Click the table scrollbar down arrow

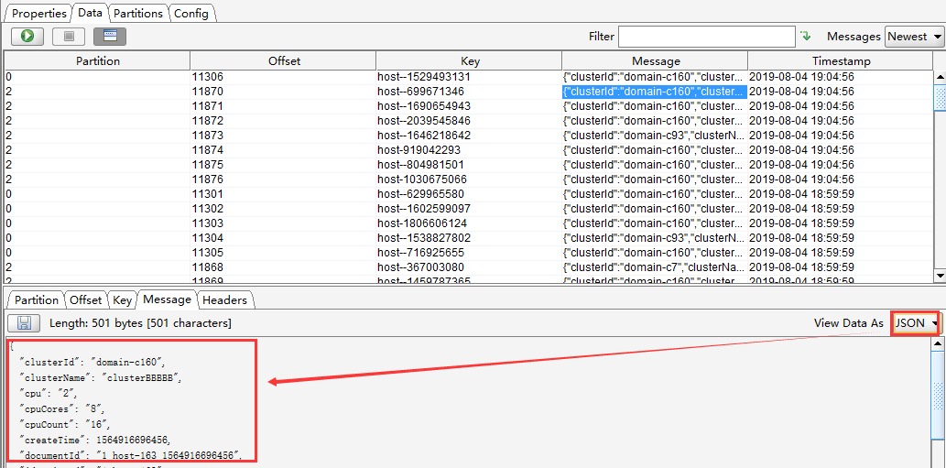(940, 275)
